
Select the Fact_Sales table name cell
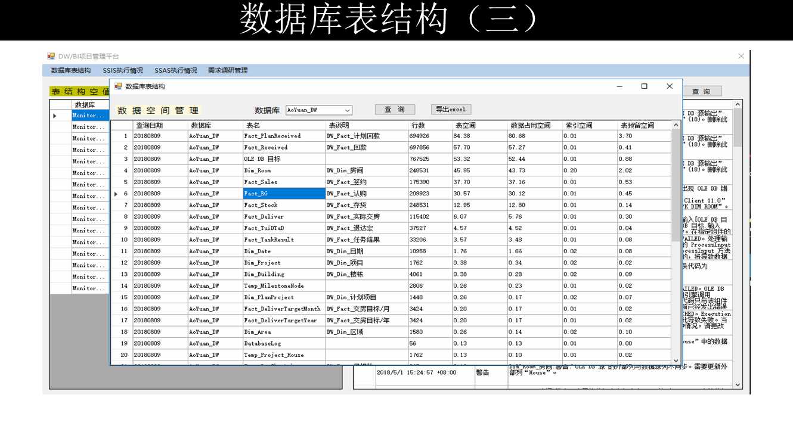point(284,182)
